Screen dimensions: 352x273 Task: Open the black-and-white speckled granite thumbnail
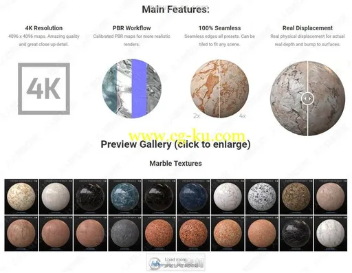click(262, 197)
